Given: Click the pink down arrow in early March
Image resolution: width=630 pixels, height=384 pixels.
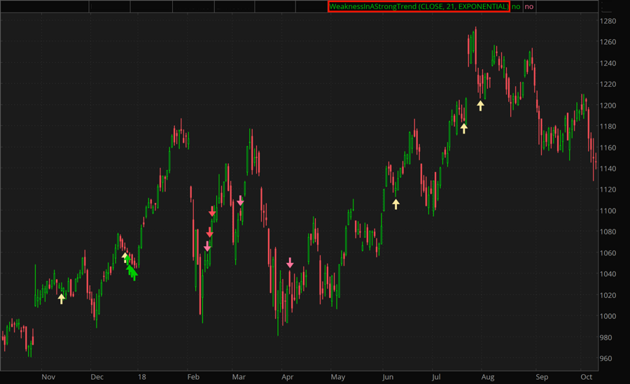Looking at the screenshot, I should pos(240,201).
